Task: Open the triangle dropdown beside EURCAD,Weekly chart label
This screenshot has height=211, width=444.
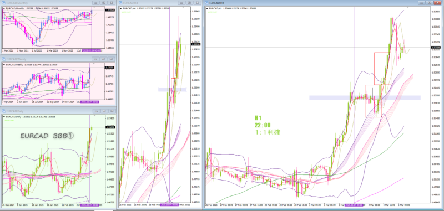Action: (4, 65)
